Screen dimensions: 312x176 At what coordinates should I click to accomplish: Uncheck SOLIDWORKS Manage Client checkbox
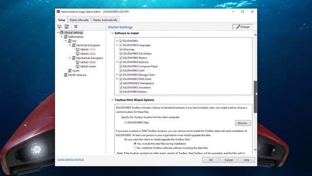click(x=120, y=75)
